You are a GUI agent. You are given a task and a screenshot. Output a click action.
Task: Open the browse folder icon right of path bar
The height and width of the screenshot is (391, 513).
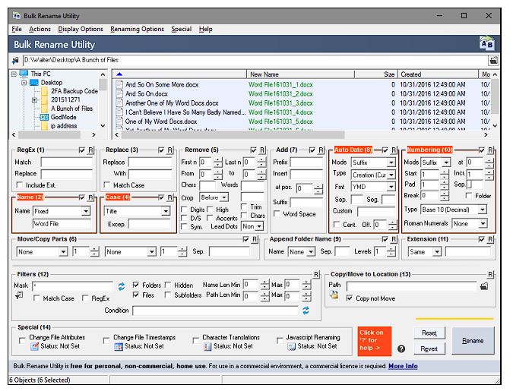(x=493, y=60)
